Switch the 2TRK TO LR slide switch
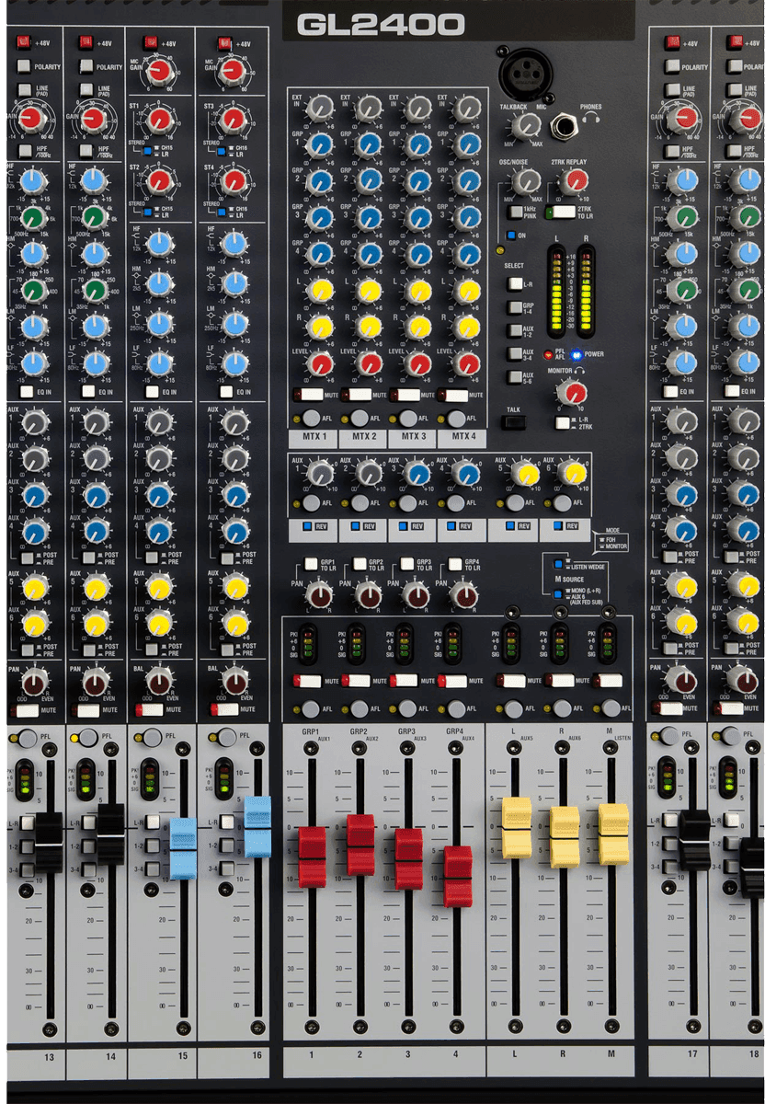The image size is (765, 1104). tap(561, 213)
